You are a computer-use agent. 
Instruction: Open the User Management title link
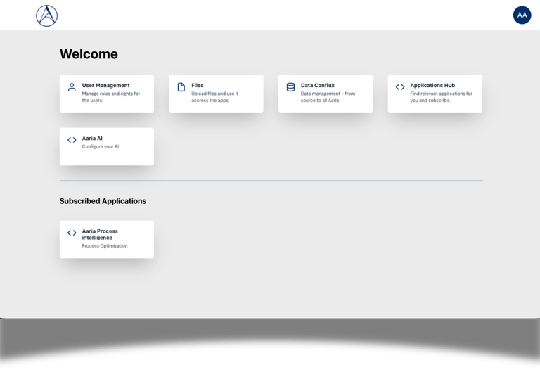[x=105, y=85]
